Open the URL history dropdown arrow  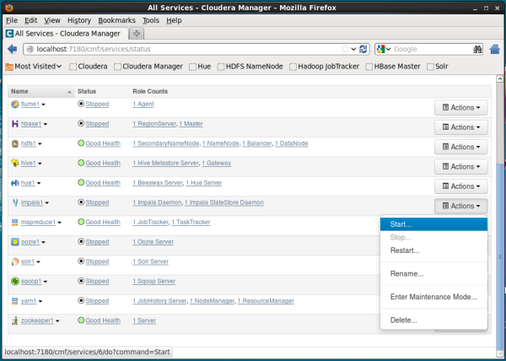pos(353,49)
